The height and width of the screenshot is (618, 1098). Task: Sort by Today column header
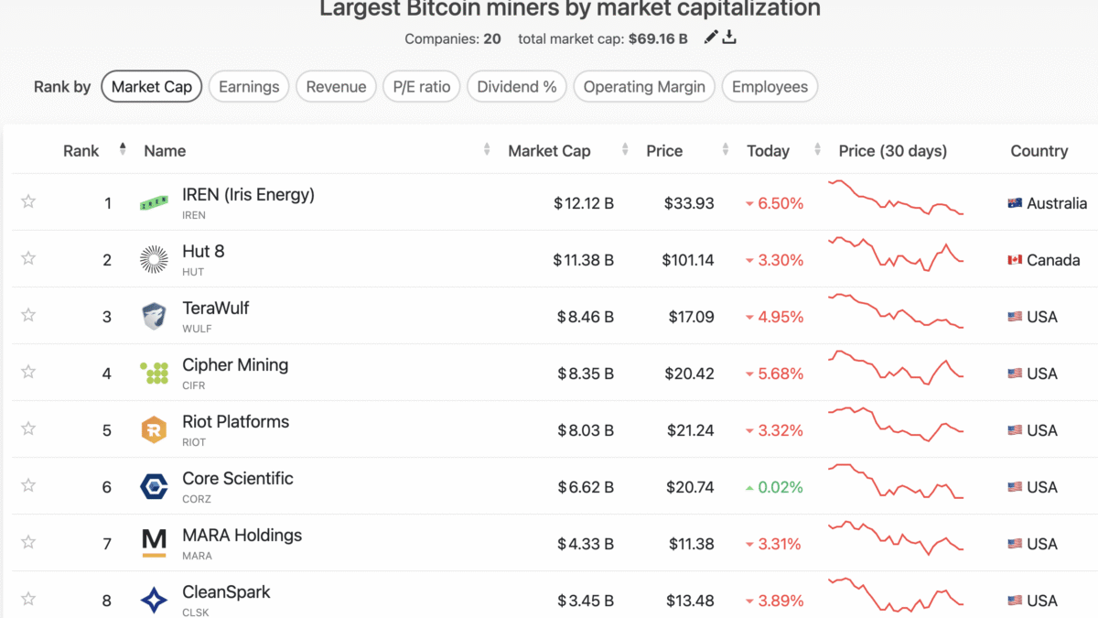768,151
